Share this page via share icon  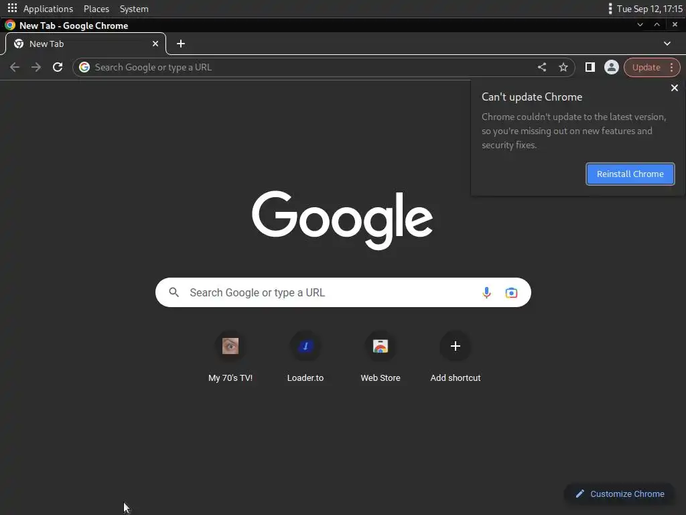541,67
